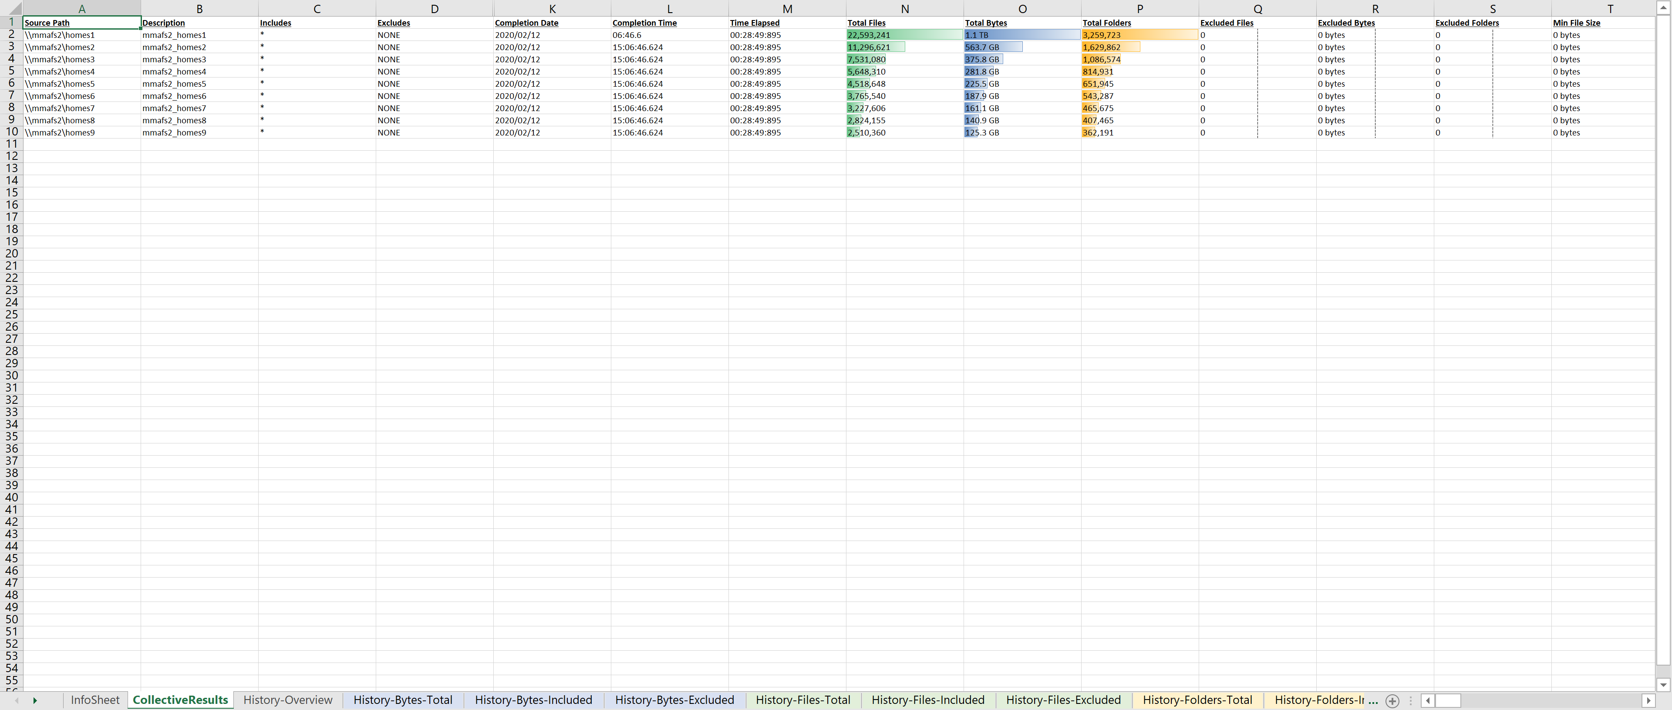The image size is (1672, 710).
Task: Select cell \\mmafs2\homes5
Action: pos(82,84)
